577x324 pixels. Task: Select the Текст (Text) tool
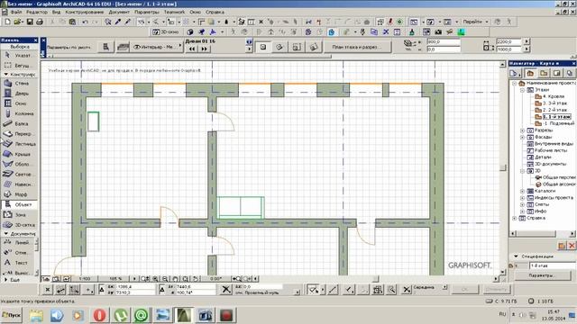[18, 263]
